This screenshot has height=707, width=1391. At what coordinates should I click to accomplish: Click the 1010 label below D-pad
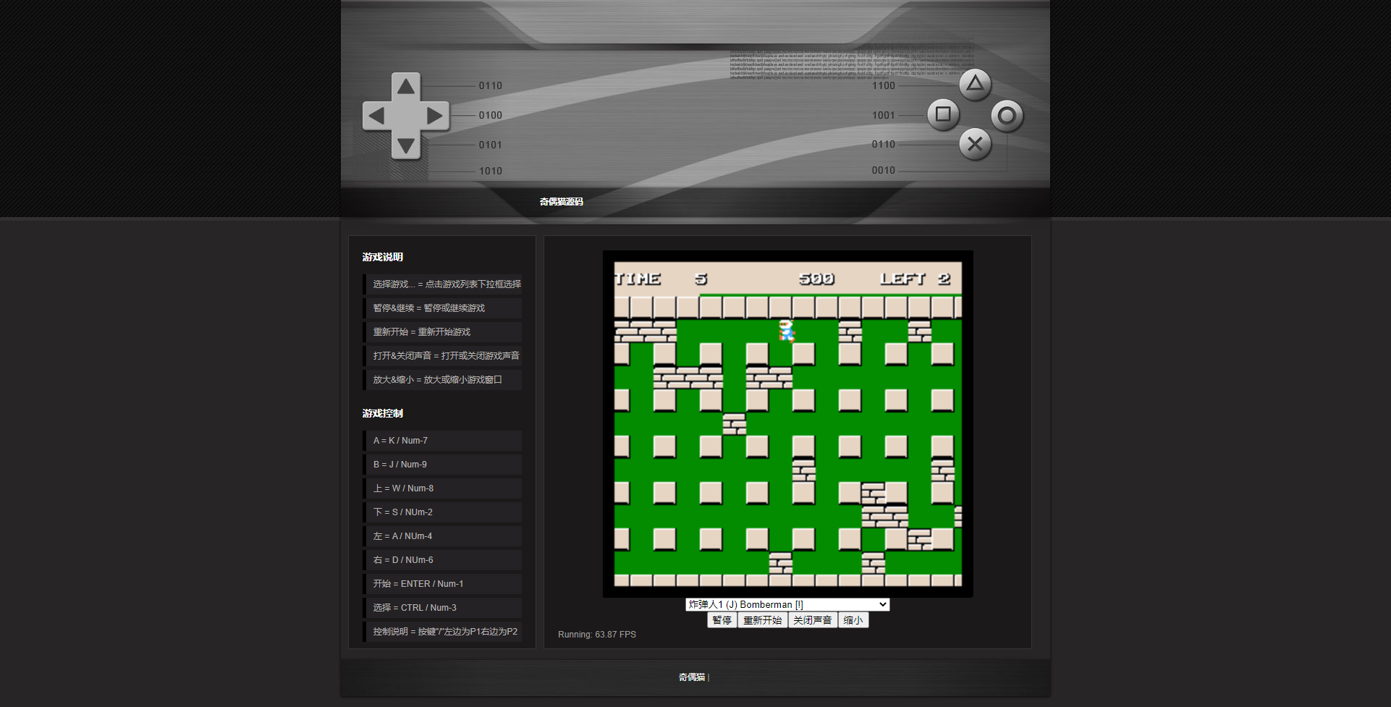coord(491,171)
